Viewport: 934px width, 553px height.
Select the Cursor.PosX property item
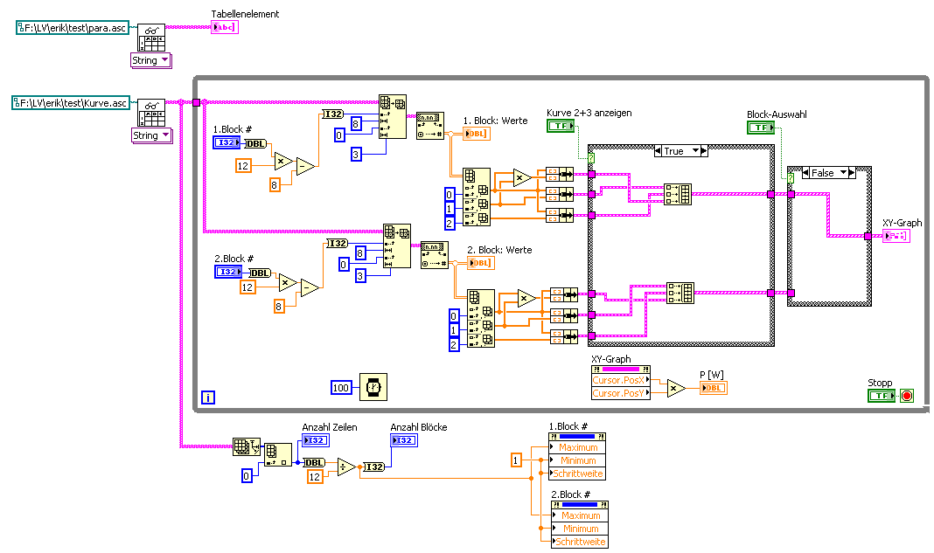pos(621,380)
